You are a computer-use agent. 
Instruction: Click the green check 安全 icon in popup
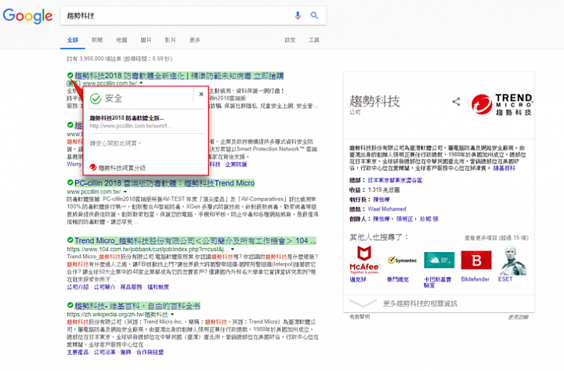[x=96, y=99]
